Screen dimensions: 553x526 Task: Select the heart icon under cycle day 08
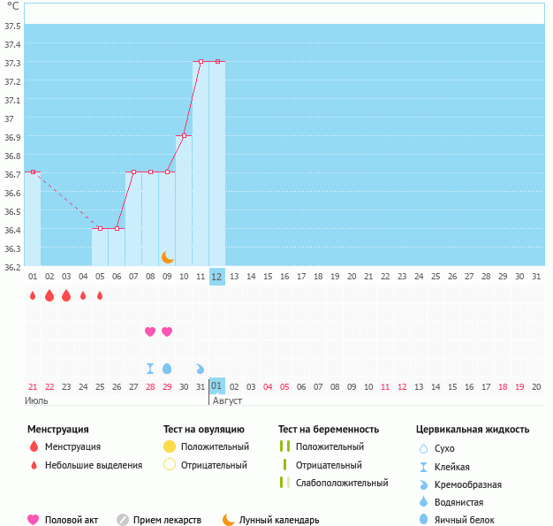(x=150, y=332)
